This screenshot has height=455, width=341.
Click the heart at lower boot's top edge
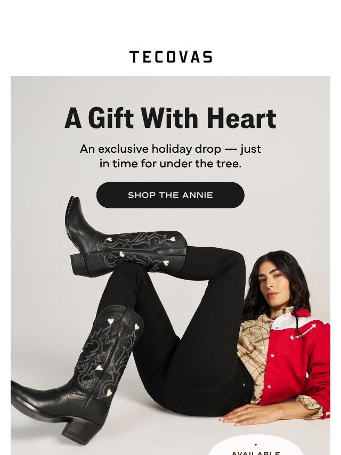111,321
